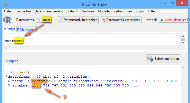Click the Ausgabe label
This screenshot has height=103, width=190.
12,61
